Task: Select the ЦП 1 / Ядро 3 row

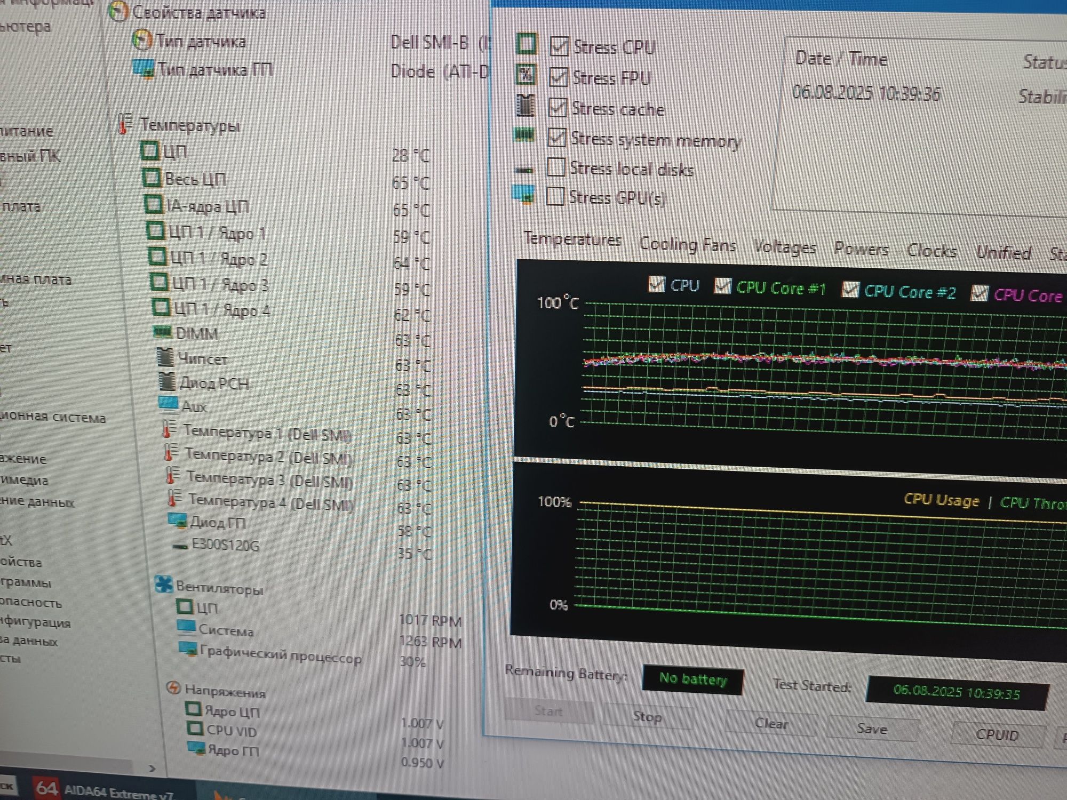Action: [290, 286]
